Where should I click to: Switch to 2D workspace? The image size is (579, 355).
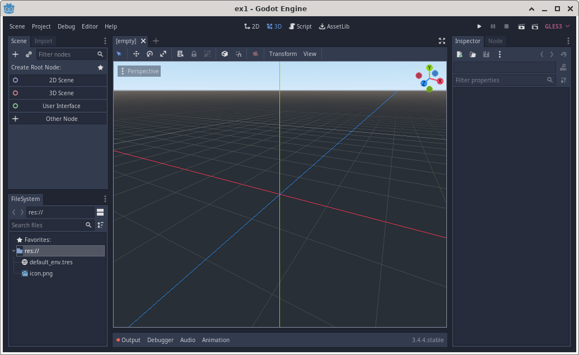252,26
